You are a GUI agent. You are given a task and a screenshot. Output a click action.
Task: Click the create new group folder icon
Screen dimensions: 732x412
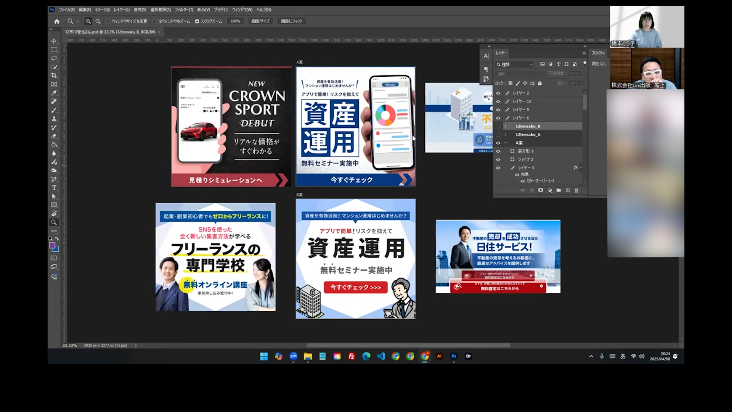pos(559,190)
